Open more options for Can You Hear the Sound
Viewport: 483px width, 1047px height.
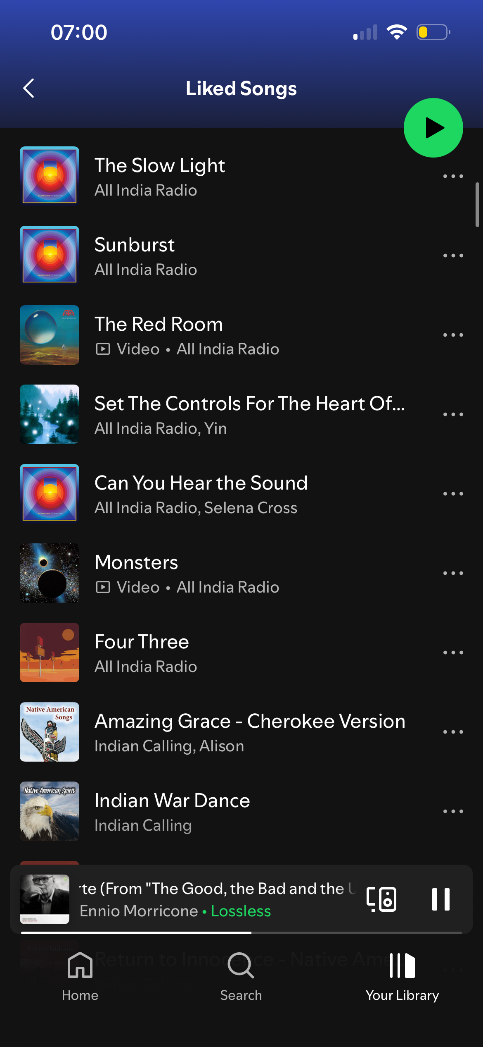[x=453, y=494]
